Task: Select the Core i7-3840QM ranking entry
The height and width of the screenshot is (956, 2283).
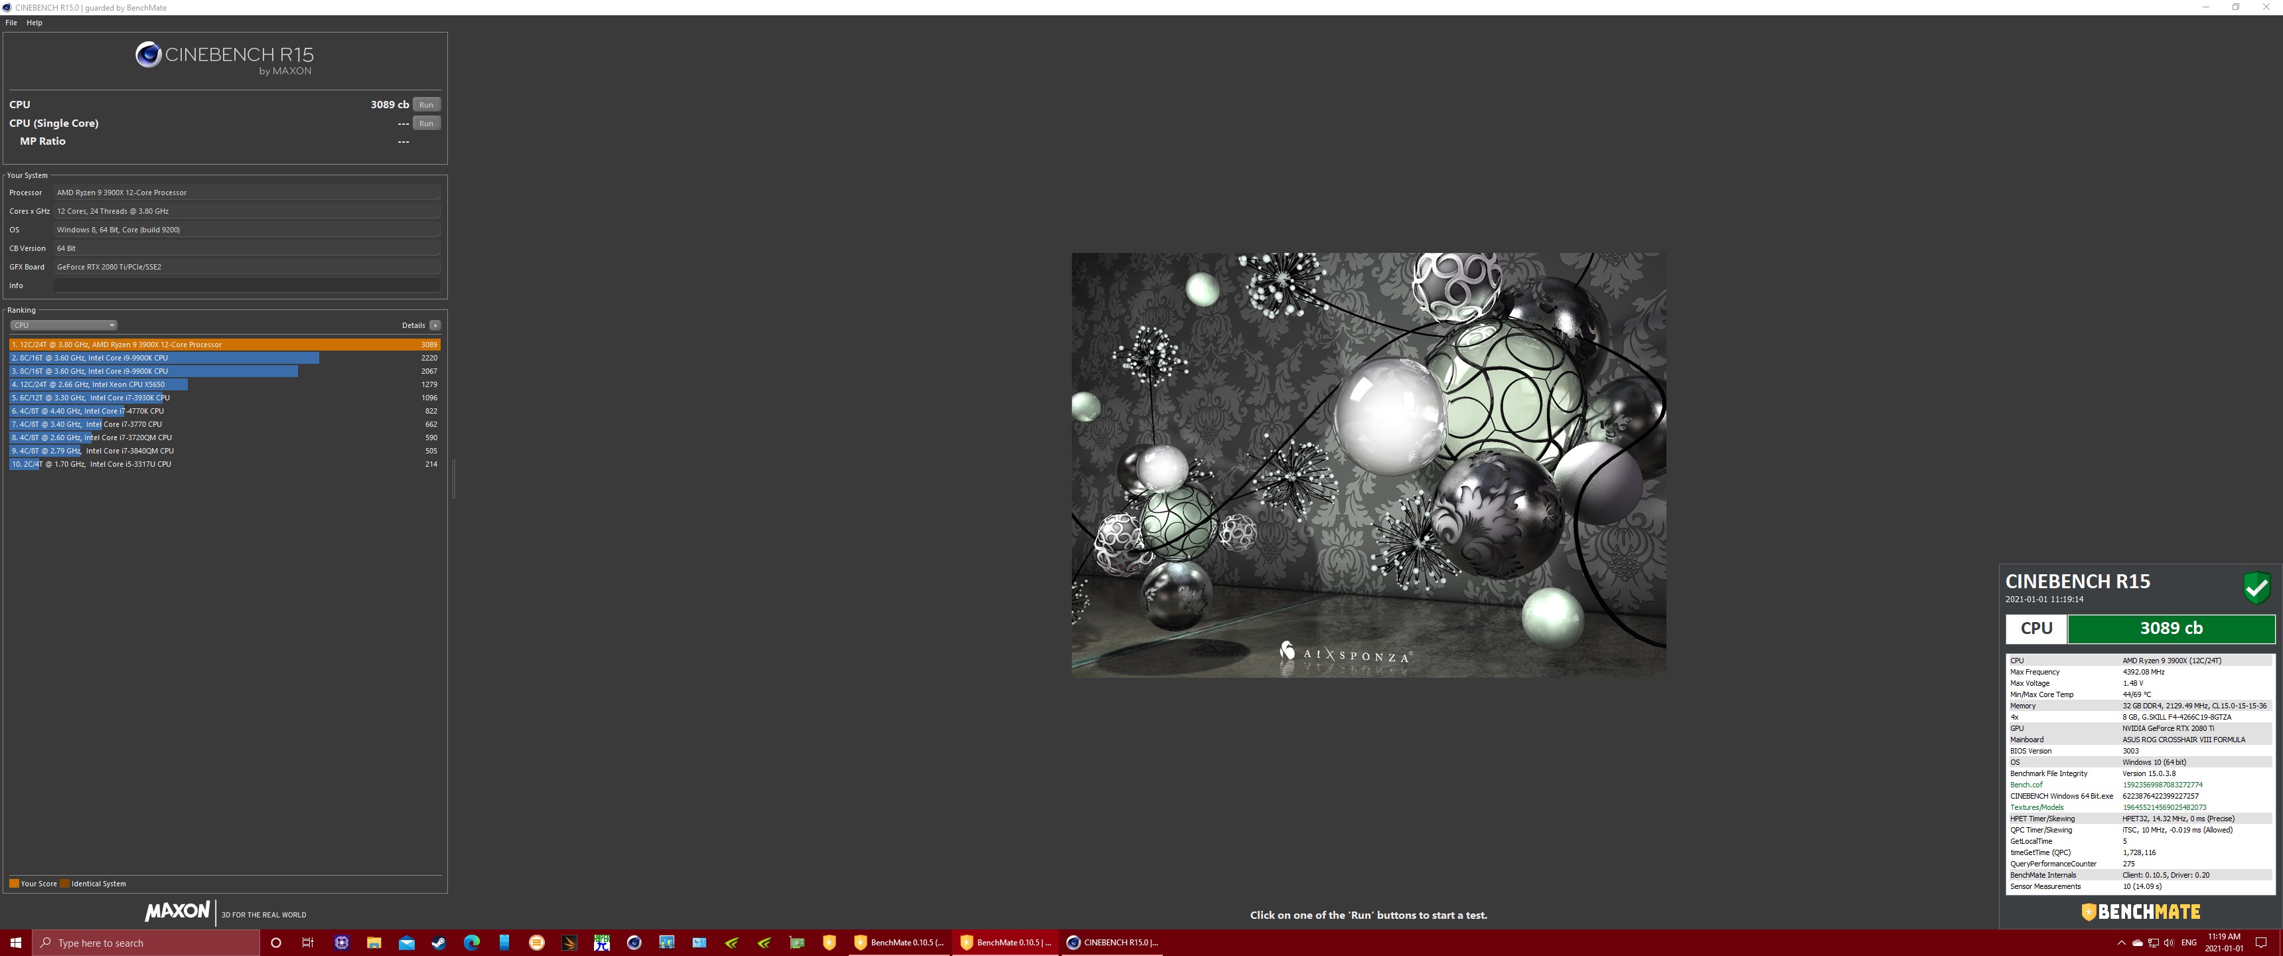Action: [224, 451]
